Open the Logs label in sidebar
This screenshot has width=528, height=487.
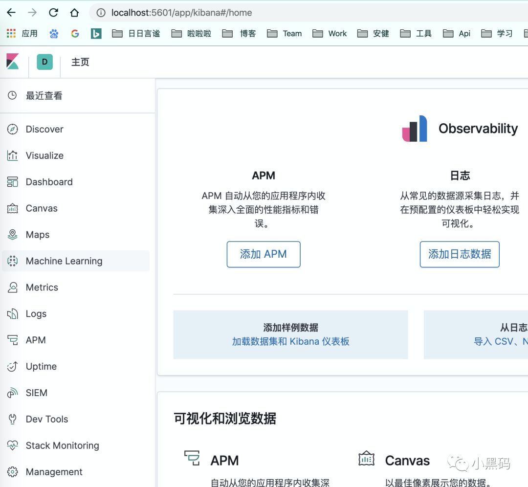coord(36,314)
